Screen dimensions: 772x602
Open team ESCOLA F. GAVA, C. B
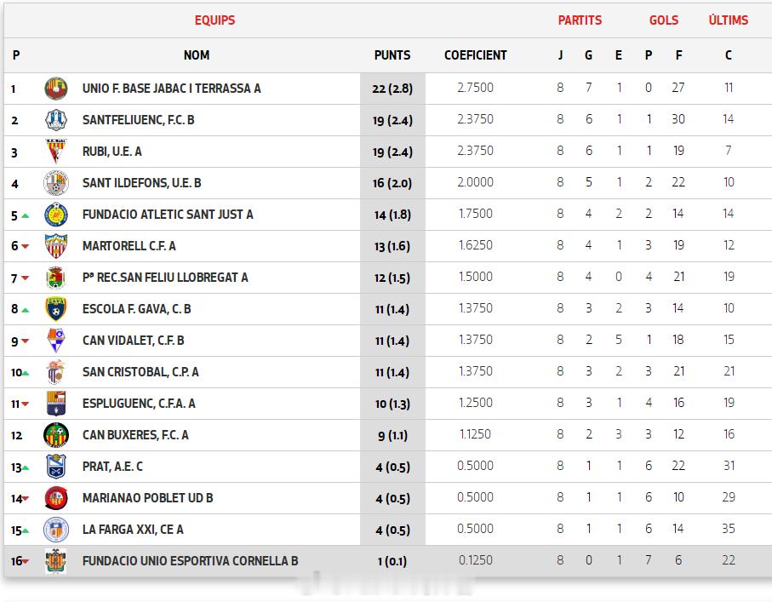pos(136,309)
